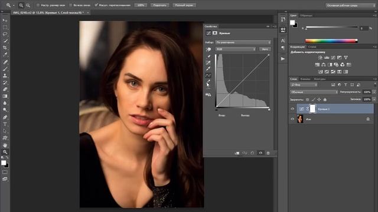
Task: Click the reset adjustment icon in Properties
Action: click(x=252, y=153)
